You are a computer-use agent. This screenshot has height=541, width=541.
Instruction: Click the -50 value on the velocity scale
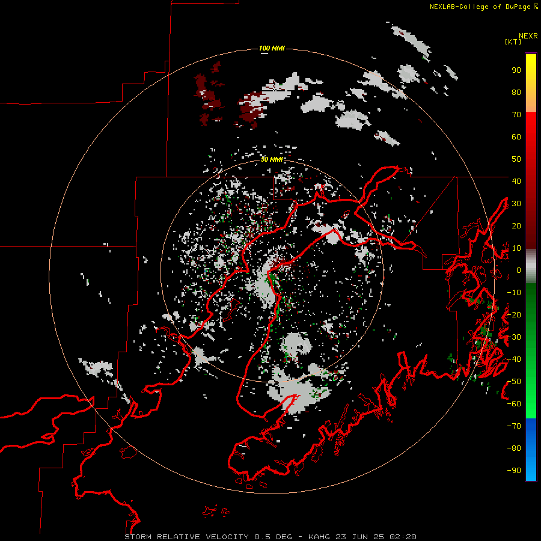pos(514,382)
